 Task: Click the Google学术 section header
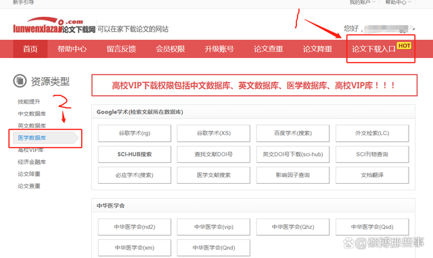[x=140, y=112]
